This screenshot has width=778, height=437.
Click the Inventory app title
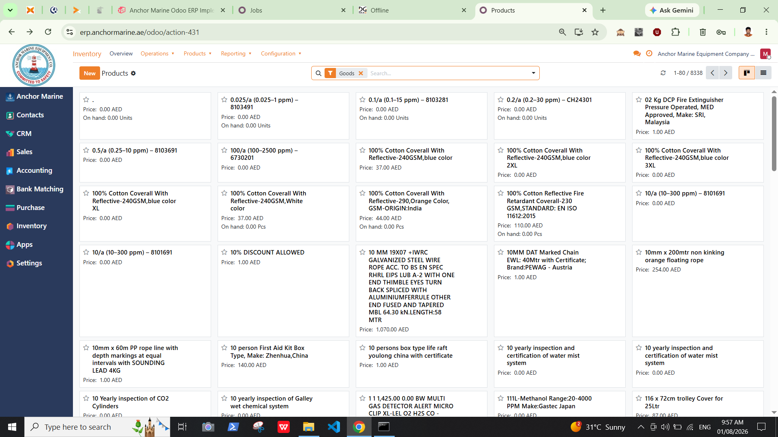(x=87, y=54)
